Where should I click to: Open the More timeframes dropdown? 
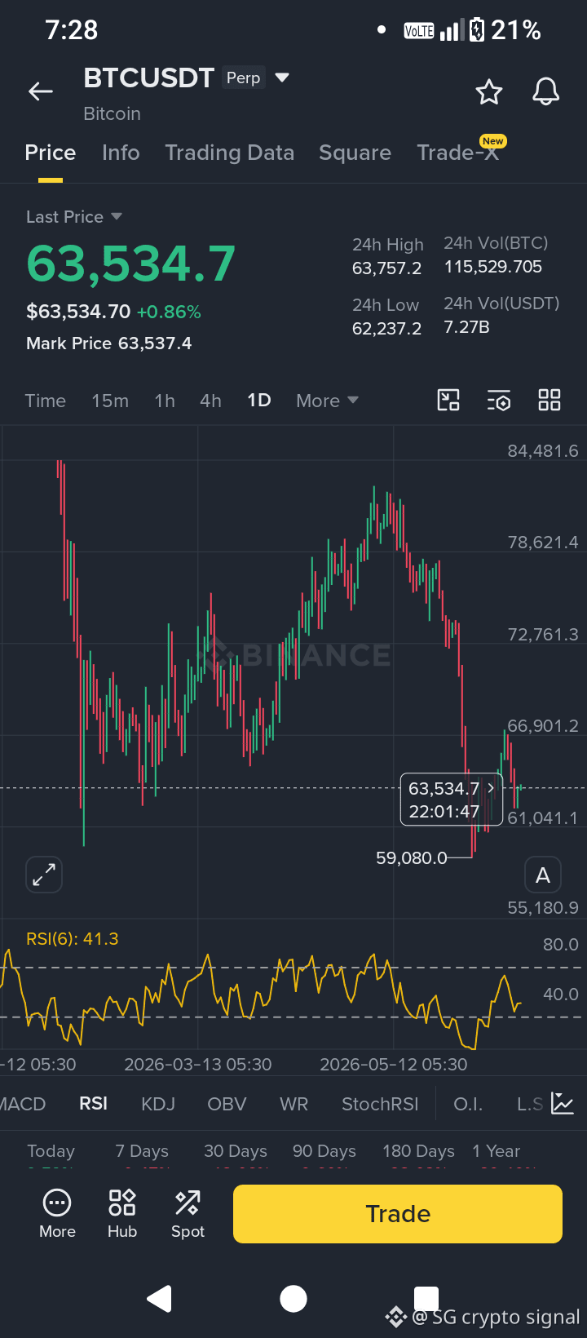click(x=328, y=401)
